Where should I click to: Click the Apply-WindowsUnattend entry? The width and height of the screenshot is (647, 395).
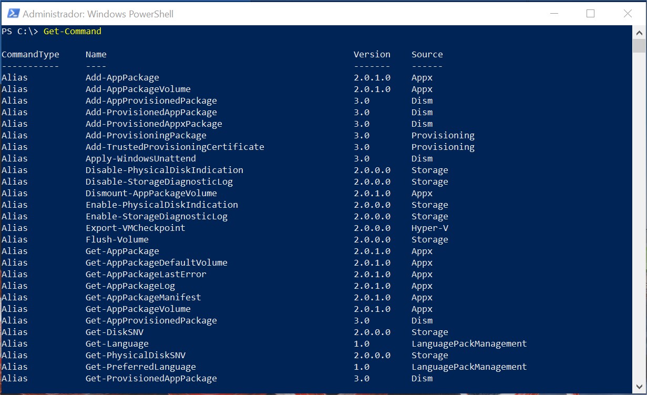[141, 159]
